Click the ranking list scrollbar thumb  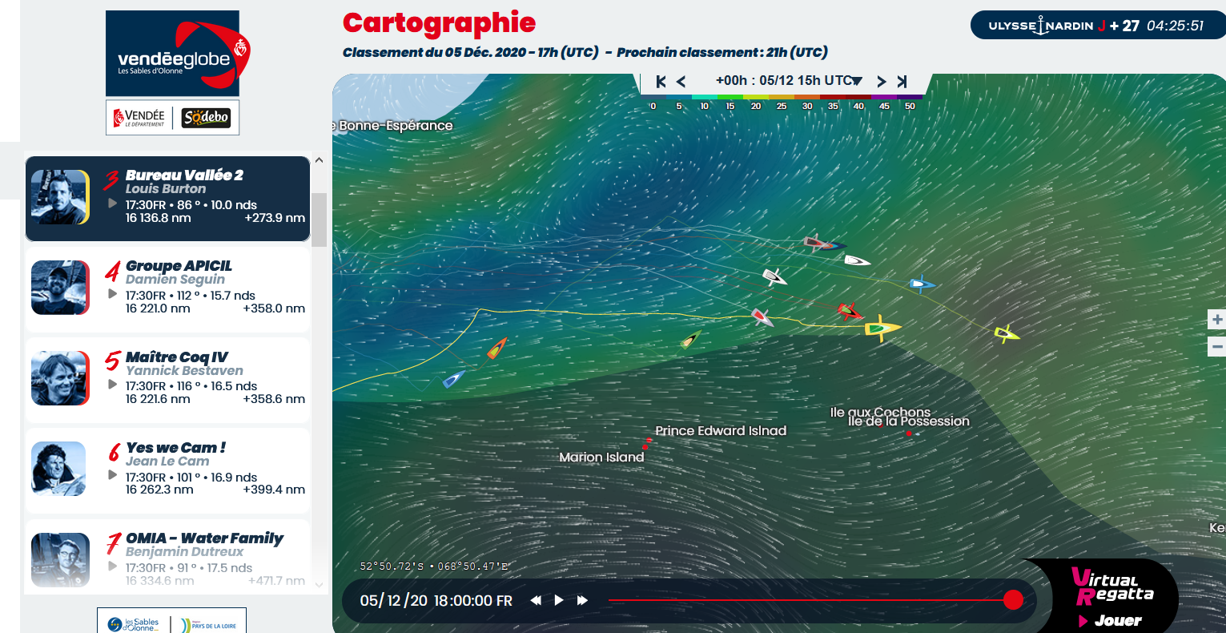[x=319, y=220]
